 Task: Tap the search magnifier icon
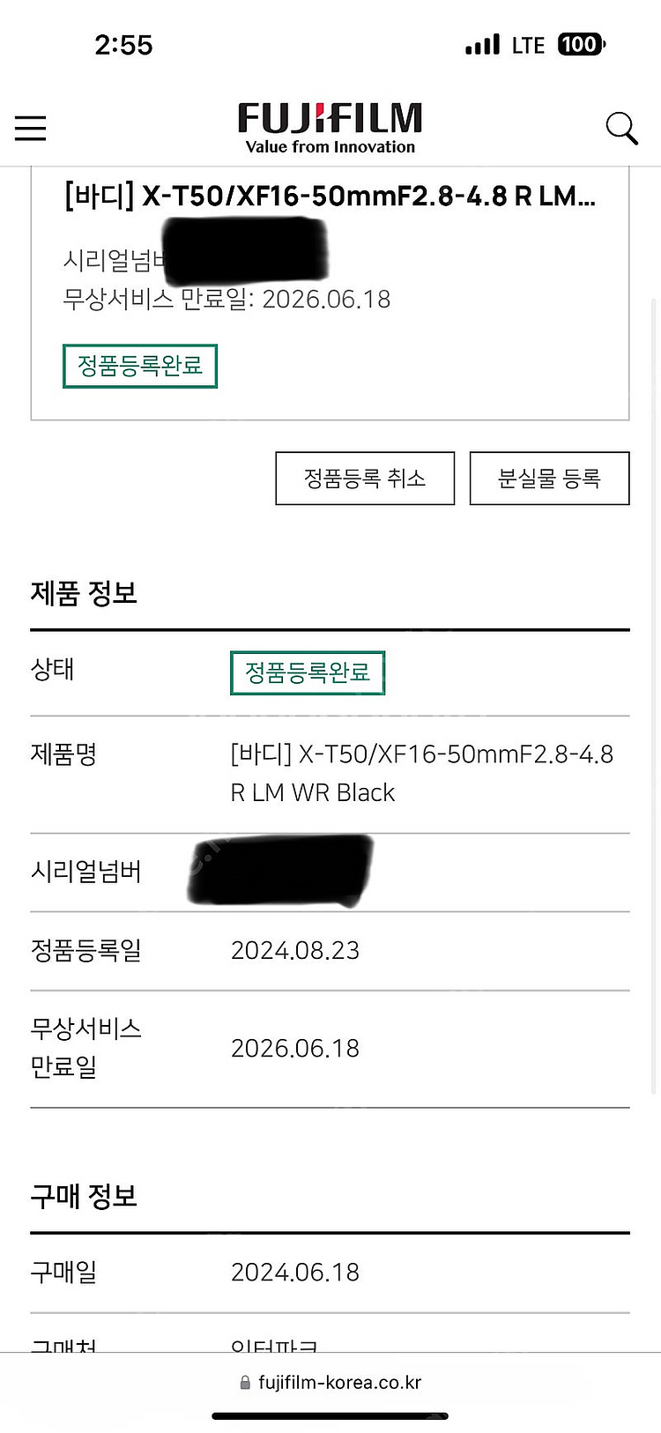pos(621,129)
